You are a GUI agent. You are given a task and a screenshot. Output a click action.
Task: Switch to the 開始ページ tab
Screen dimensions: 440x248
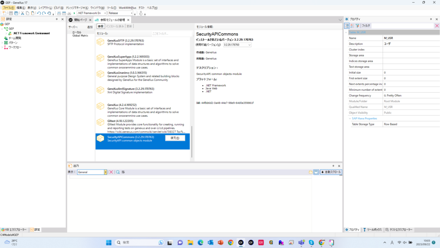pos(80,20)
